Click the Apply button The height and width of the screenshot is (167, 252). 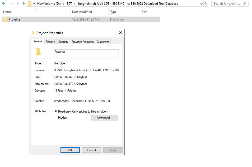[113, 150]
